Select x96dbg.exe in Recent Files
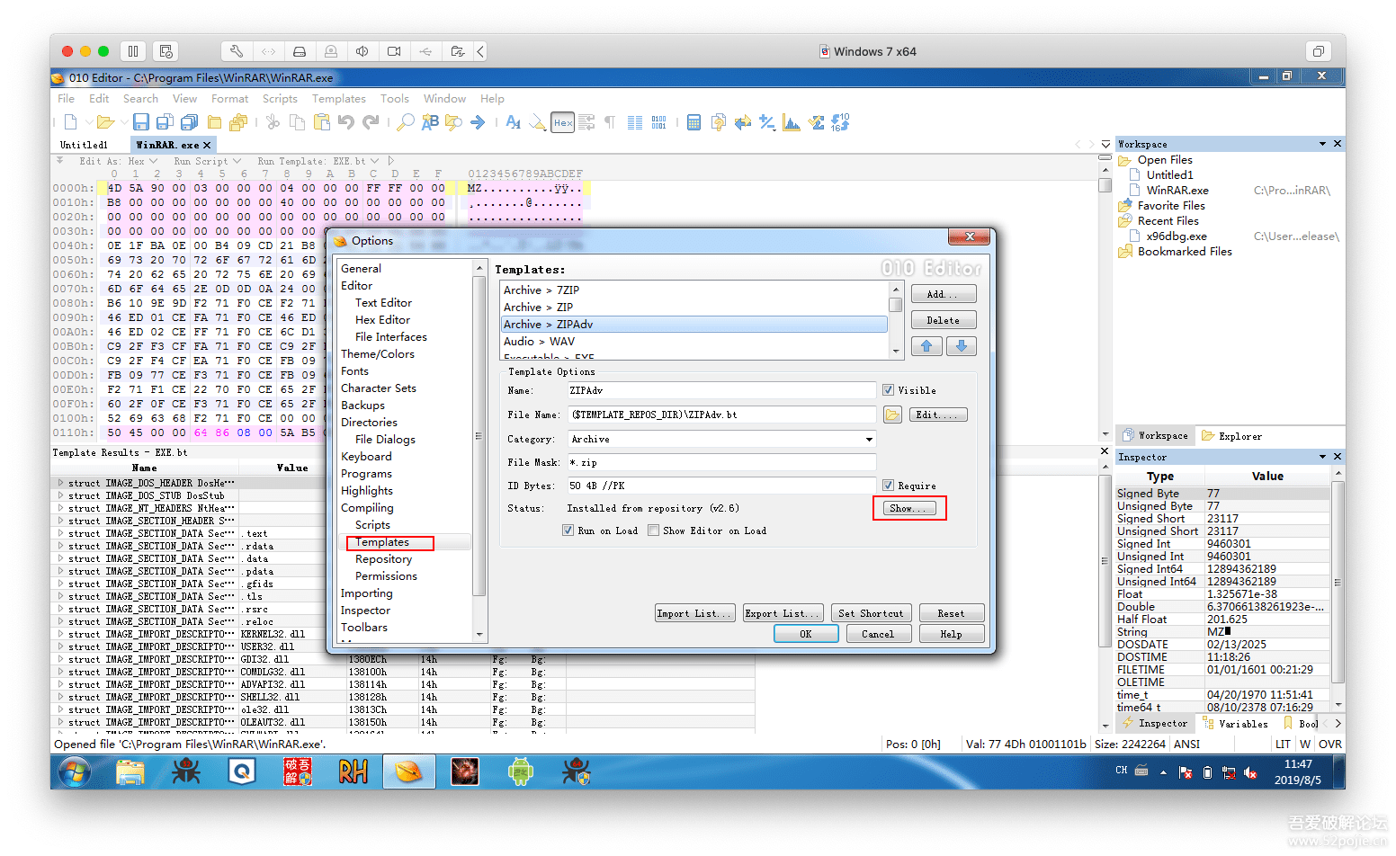 pos(1177,236)
